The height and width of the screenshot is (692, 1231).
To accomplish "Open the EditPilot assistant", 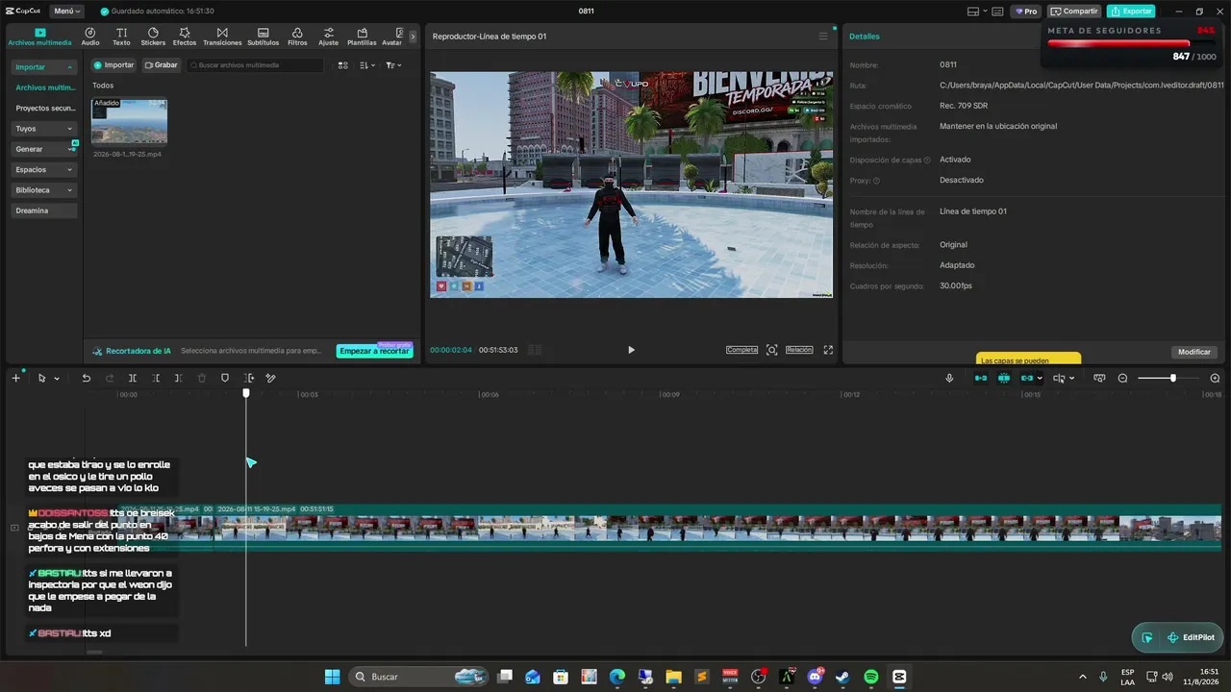I will [1191, 637].
